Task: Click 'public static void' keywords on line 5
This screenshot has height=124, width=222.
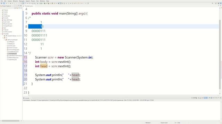Action: tap(45, 13)
